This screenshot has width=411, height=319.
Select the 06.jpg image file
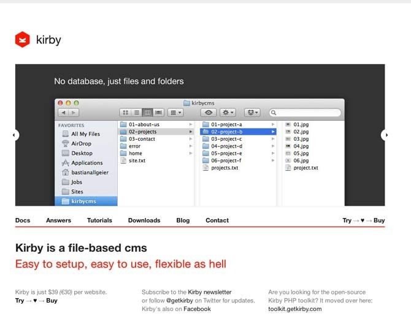297,160
